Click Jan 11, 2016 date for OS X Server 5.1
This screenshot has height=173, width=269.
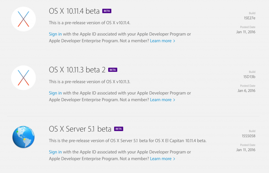tap(246, 150)
